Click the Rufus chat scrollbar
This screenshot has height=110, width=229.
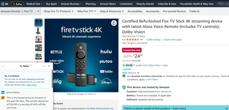click(x=52, y=79)
